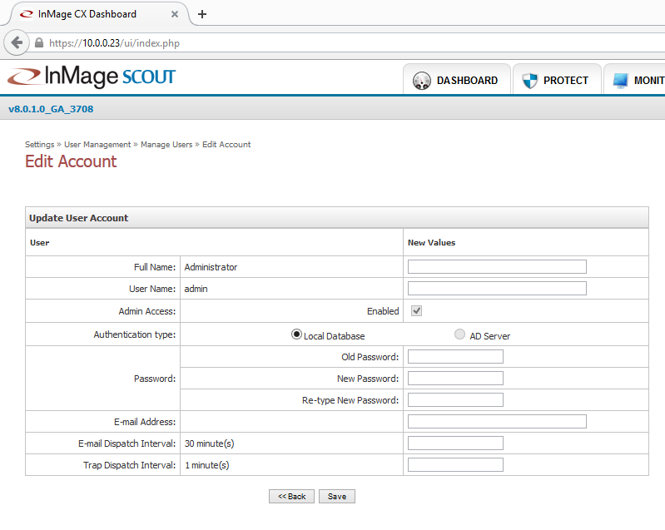Toggle the Admin Access Enabled checkbox
The width and height of the screenshot is (665, 530).
click(x=417, y=311)
